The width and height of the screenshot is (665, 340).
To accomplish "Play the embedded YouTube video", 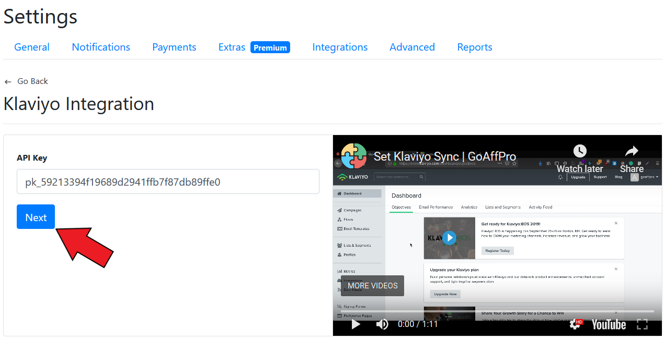I will point(356,324).
